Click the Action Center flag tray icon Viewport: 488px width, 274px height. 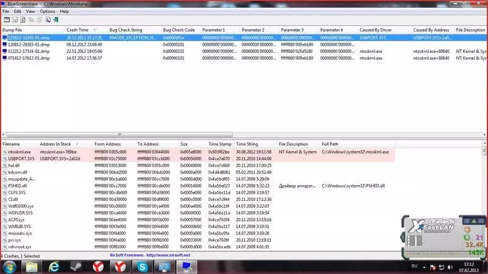point(432,267)
